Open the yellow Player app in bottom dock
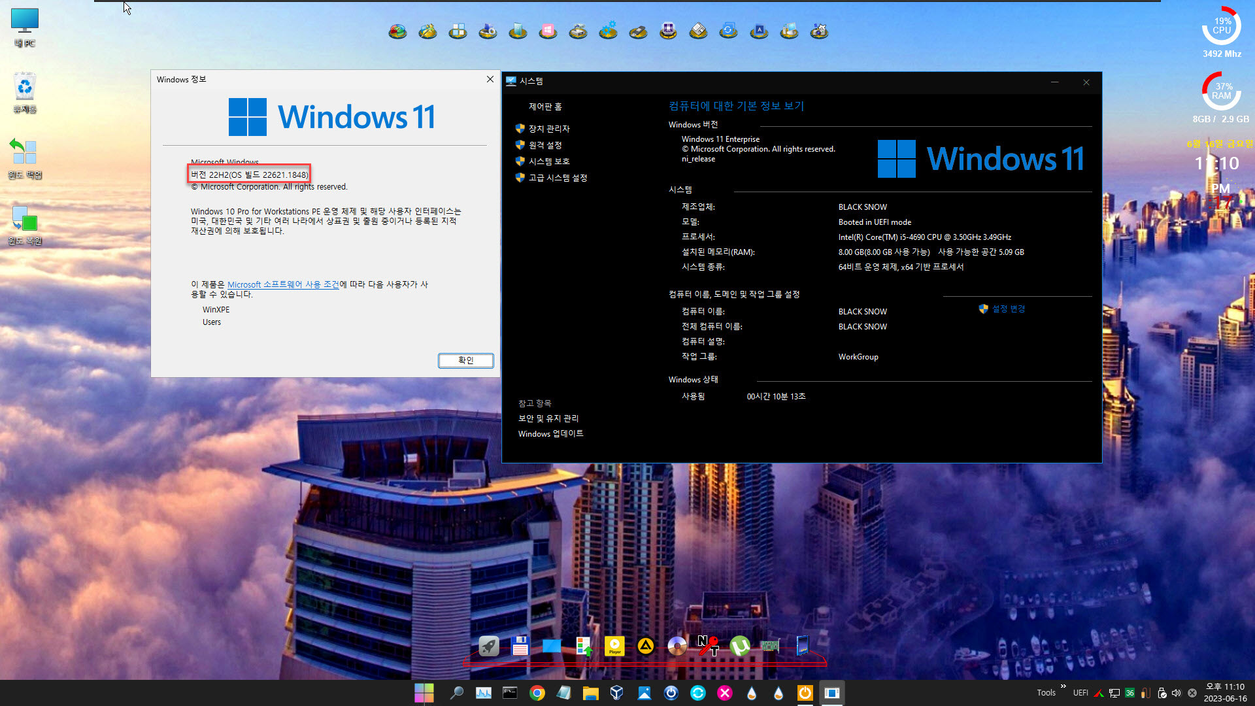Screen dimensions: 1255x706 click(614, 646)
